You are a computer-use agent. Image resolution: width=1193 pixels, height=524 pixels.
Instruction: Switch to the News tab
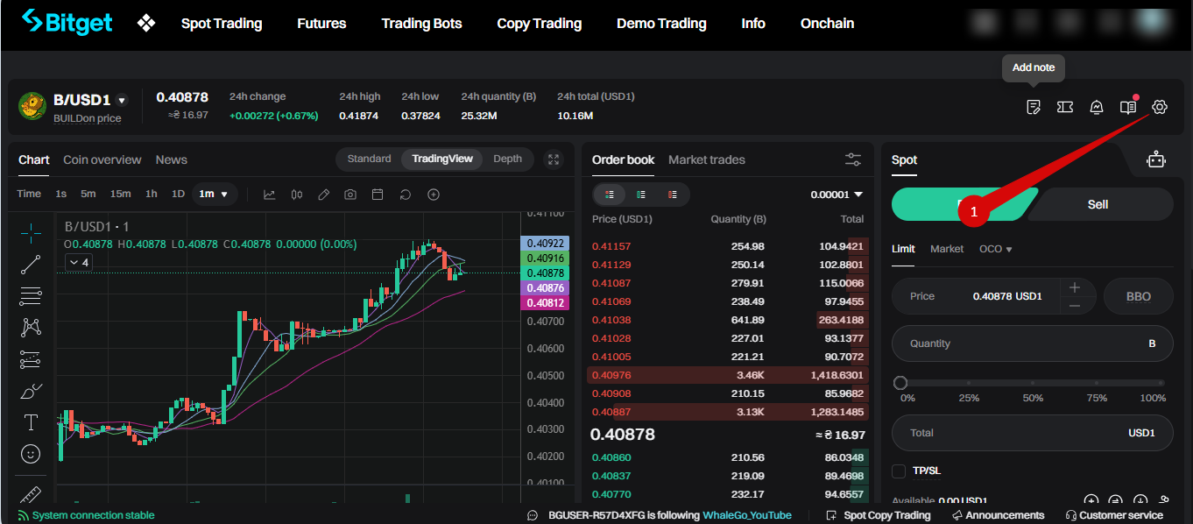tap(172, 159)
